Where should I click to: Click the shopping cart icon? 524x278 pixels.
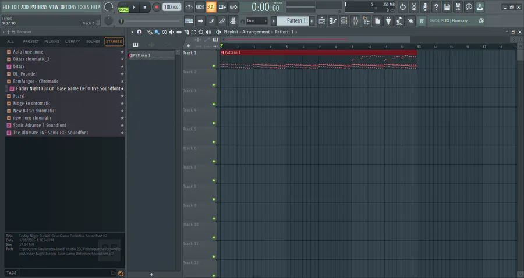(x=422, y=21)
